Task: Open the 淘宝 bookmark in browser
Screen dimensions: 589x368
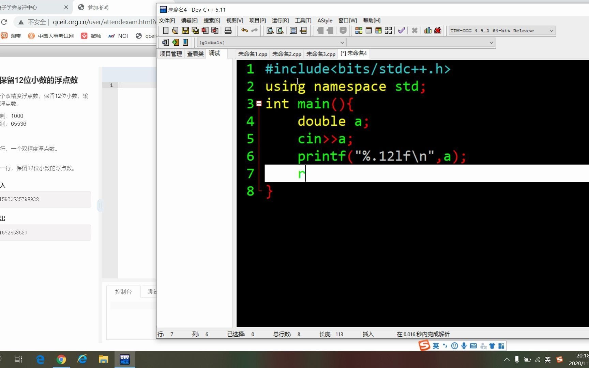Action: coord(11,36)
